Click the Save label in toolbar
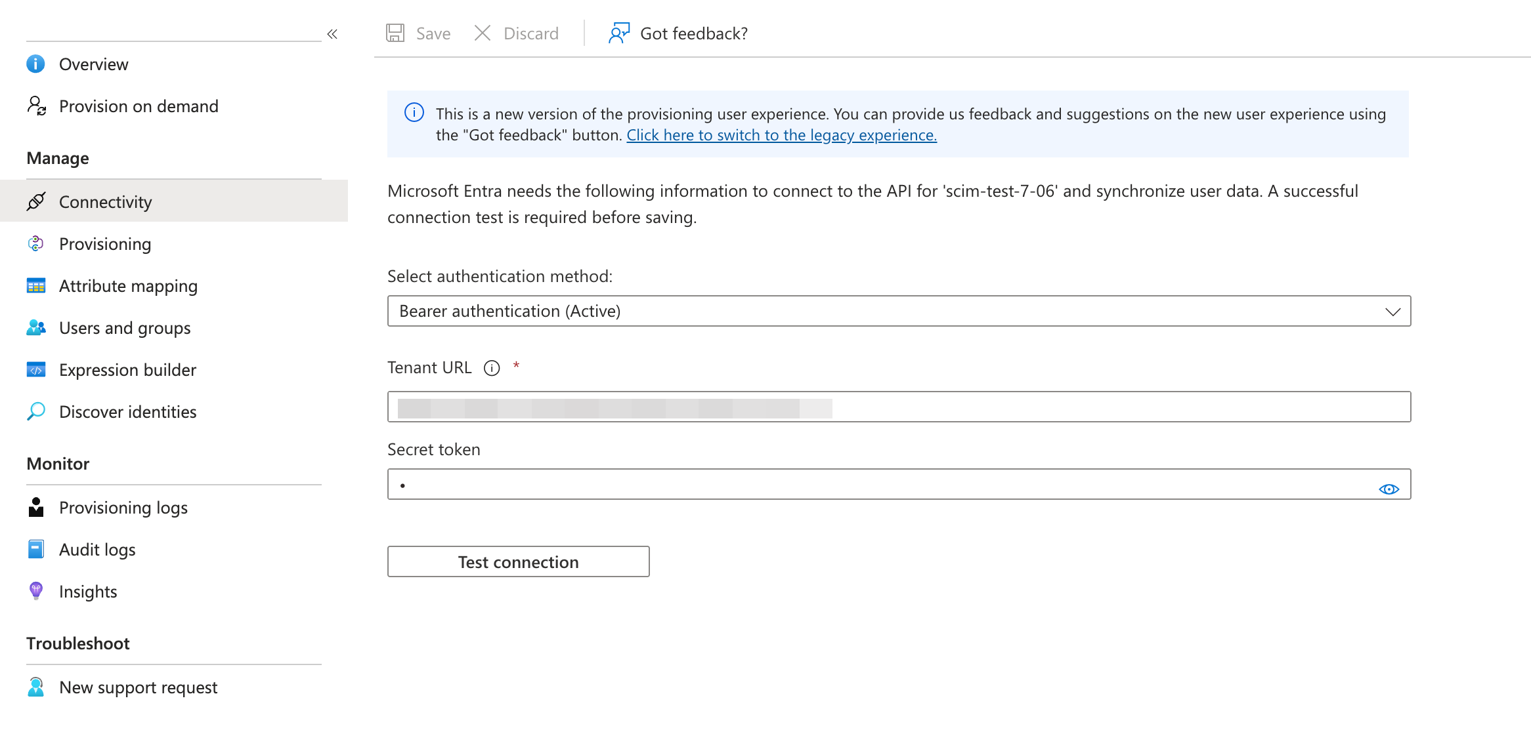1531x732 pixels. click(x=433, y=33)
